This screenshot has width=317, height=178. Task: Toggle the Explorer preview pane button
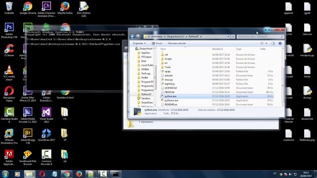pos(273,43)
